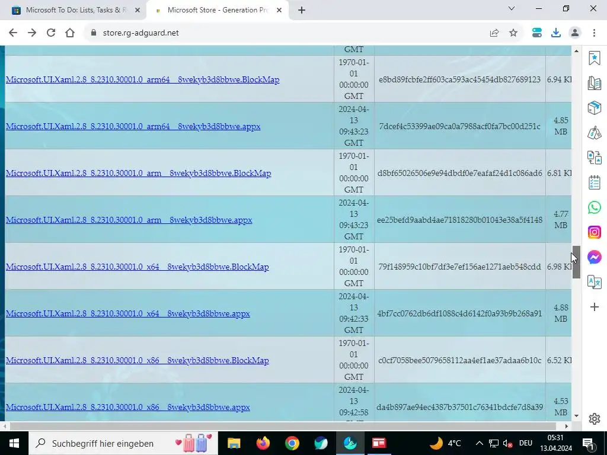Click the vertical scrollbar thumb

pos(576,262)
